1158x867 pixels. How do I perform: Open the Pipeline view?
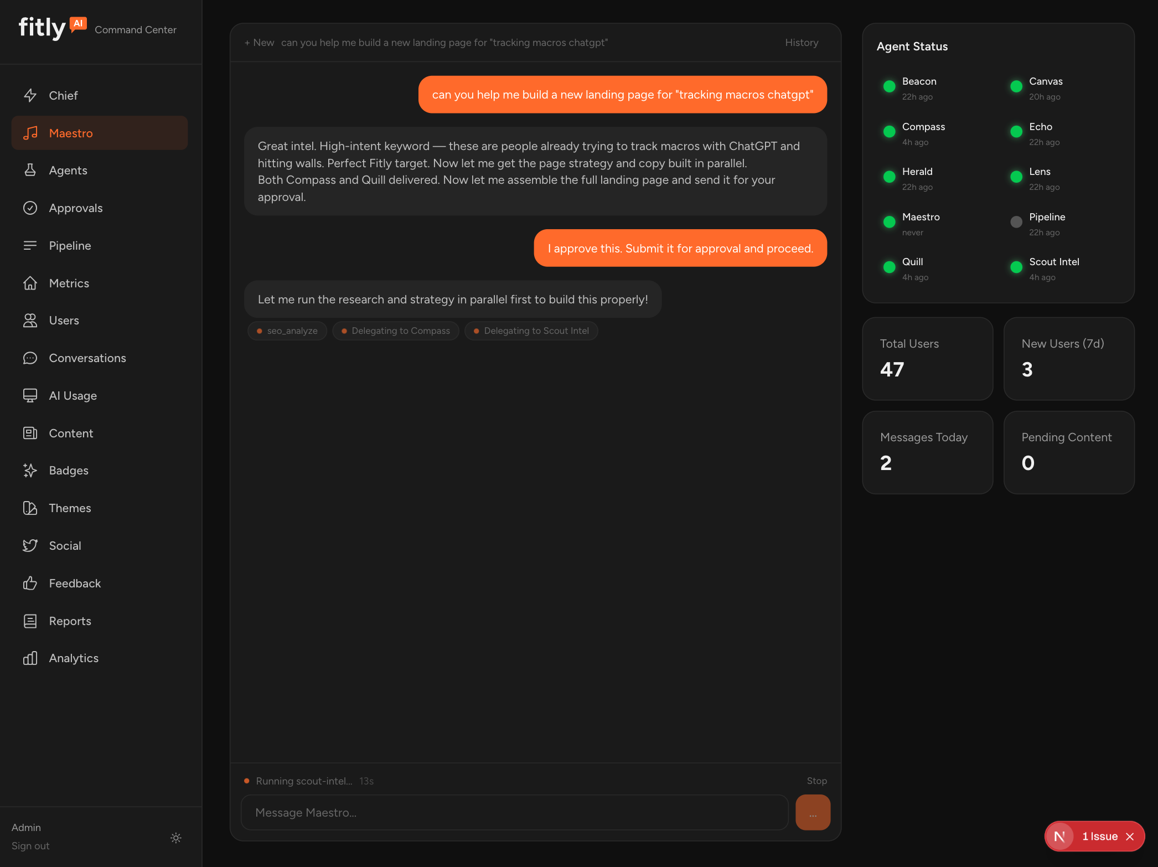[70, 245]
